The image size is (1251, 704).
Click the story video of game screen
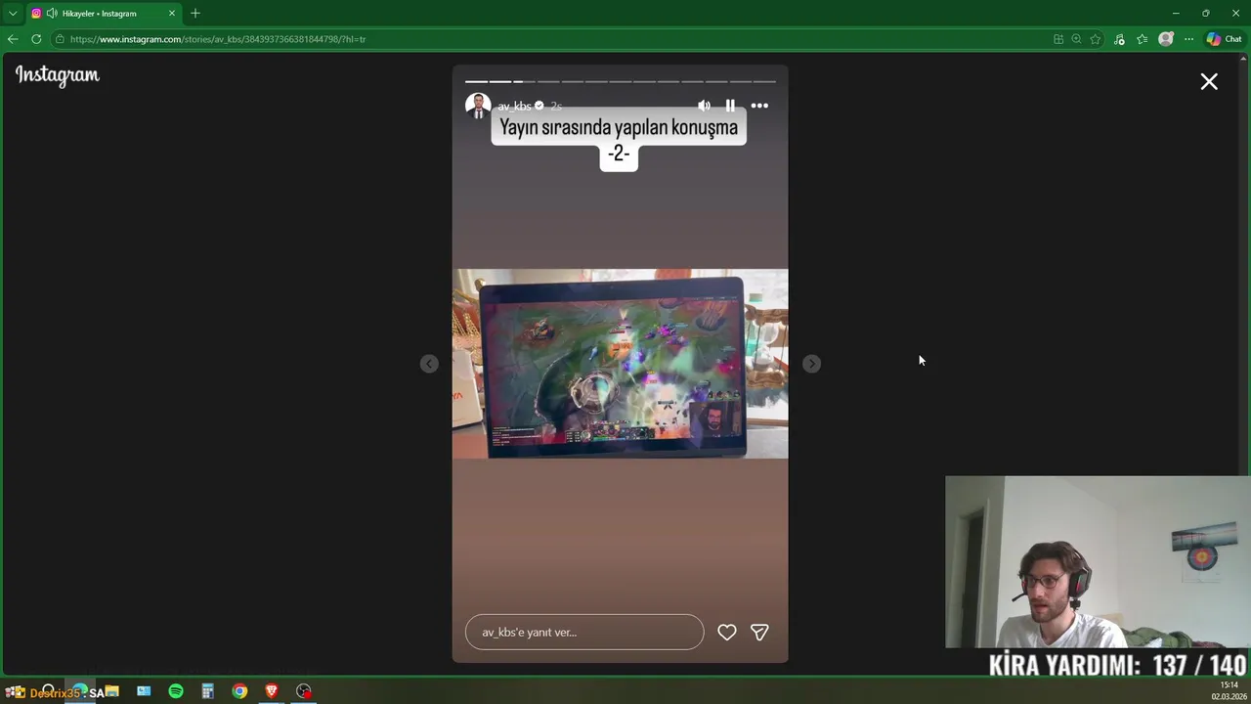coord(620,364)
